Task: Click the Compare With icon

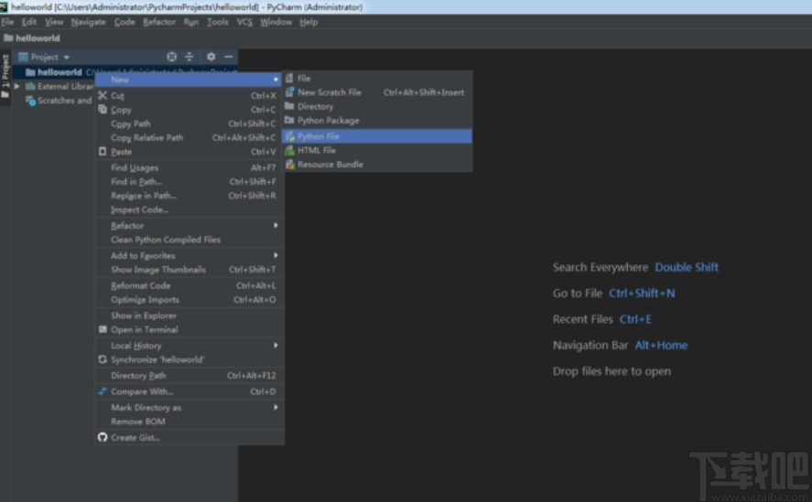Action: (x=103, y=391)
